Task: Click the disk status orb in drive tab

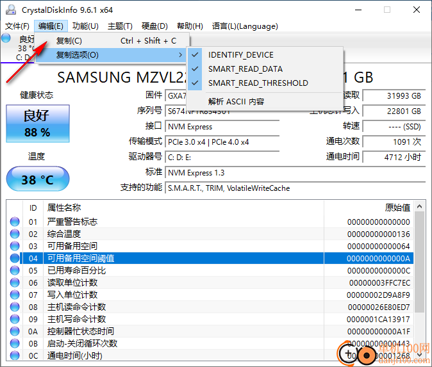Action: 6,38
